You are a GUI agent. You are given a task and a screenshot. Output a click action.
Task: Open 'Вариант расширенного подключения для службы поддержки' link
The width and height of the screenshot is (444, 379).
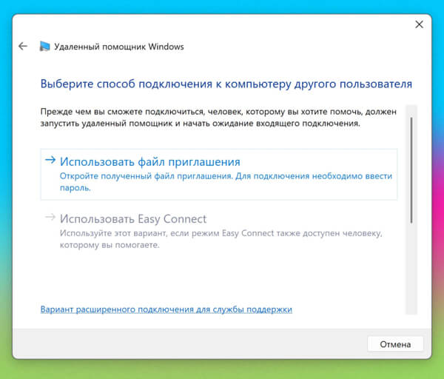coord(166,309)
